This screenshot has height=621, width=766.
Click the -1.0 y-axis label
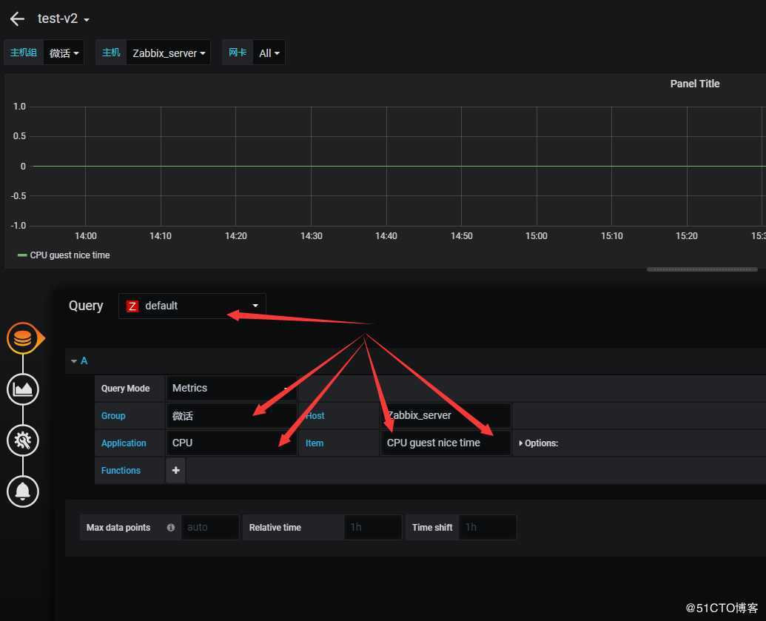click(19, 226)
